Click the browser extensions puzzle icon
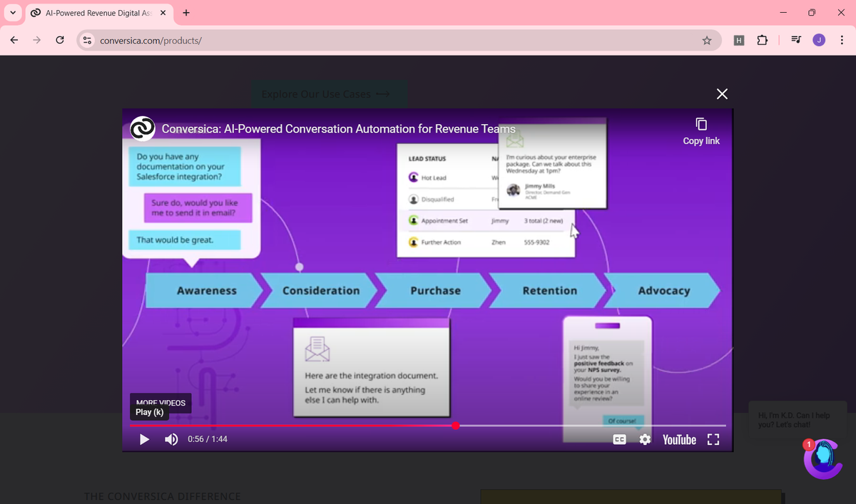Screen dimensions: 856x504 pyautogui.click(x=762, y=41)
